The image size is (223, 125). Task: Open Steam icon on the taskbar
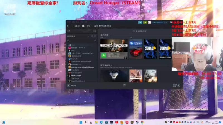pos(137,122)
